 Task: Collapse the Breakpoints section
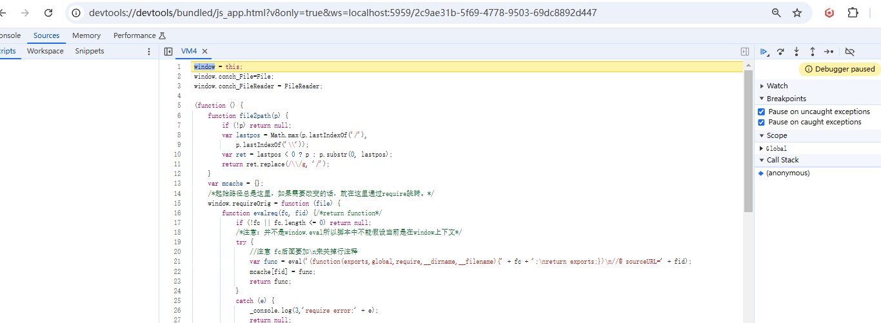[x=786, y=99]
